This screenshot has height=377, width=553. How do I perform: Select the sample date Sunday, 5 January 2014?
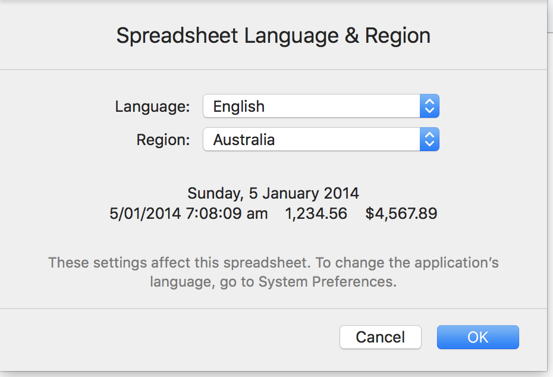point(273,193)
